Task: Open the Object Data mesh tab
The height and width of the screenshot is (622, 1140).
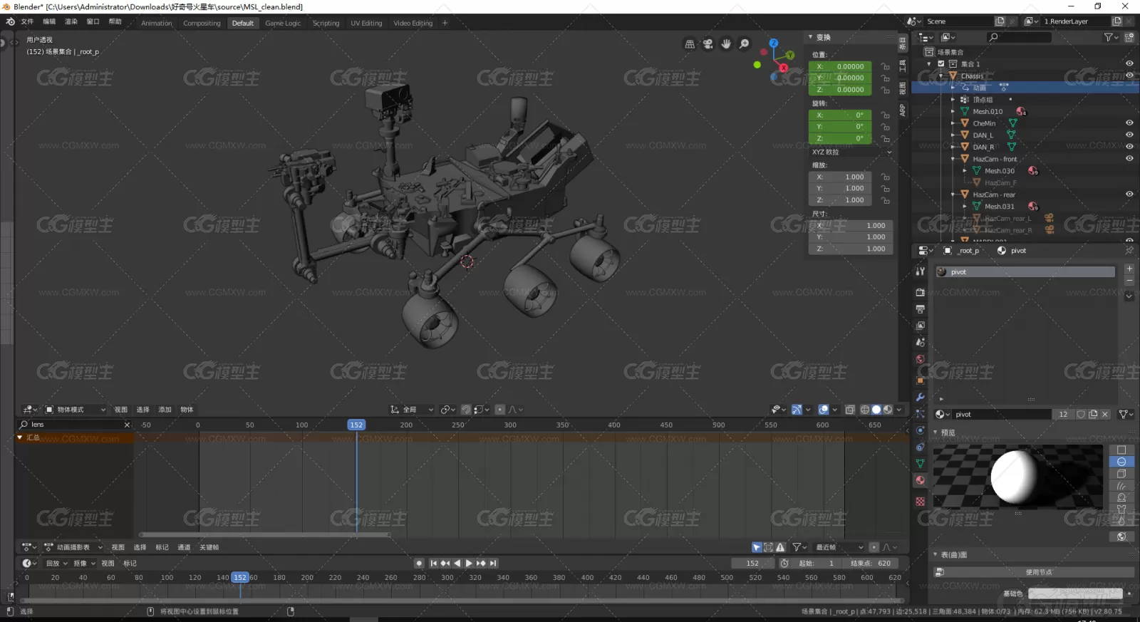Action: 921,464
